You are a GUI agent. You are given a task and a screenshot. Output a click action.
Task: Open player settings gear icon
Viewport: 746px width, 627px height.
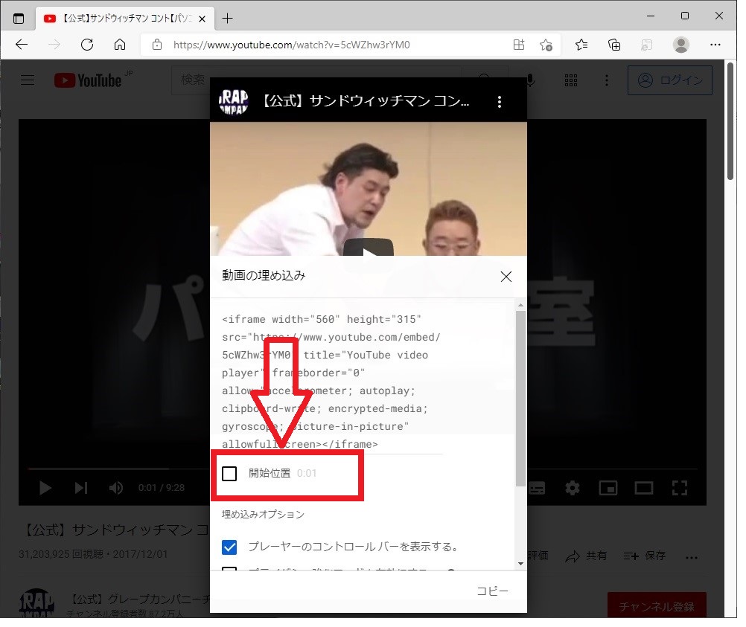(x=573, y=488)
